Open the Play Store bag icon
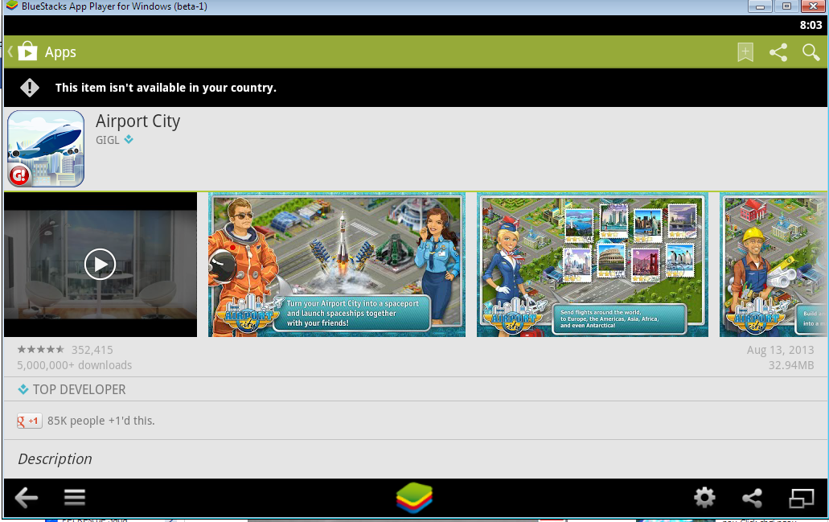 (x=27, y=51)
